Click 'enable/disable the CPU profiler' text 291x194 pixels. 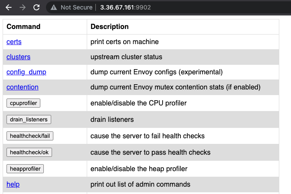point(138,103)
